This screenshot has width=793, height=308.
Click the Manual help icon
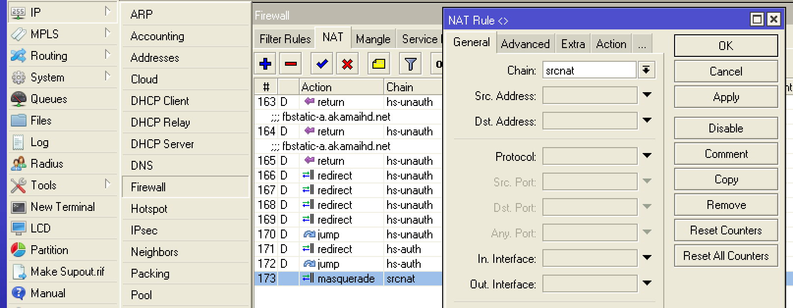[18, 293]
